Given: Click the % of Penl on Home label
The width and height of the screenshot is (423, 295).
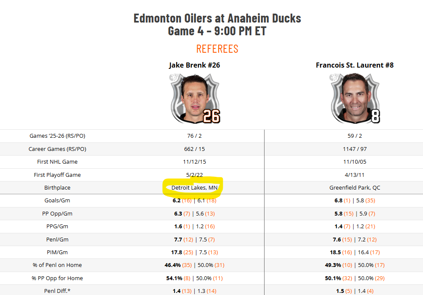Looking at the screenshot, I should (57, 265).
